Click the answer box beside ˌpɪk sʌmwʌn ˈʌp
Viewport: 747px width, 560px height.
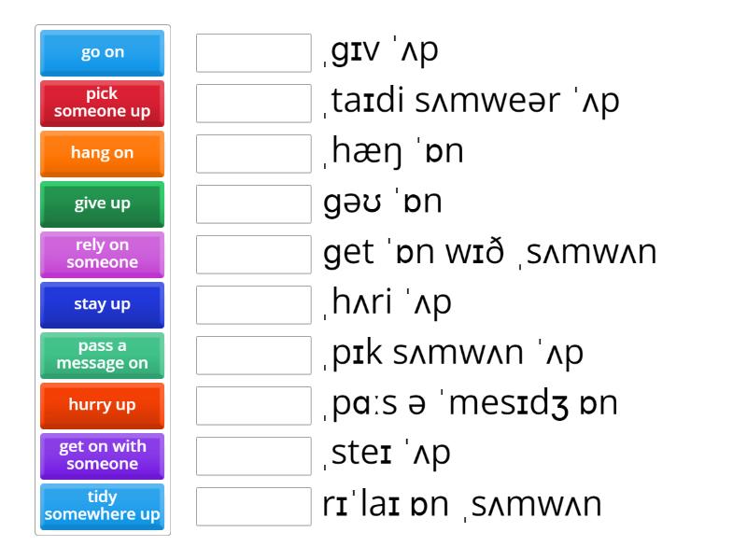point(253,353)
